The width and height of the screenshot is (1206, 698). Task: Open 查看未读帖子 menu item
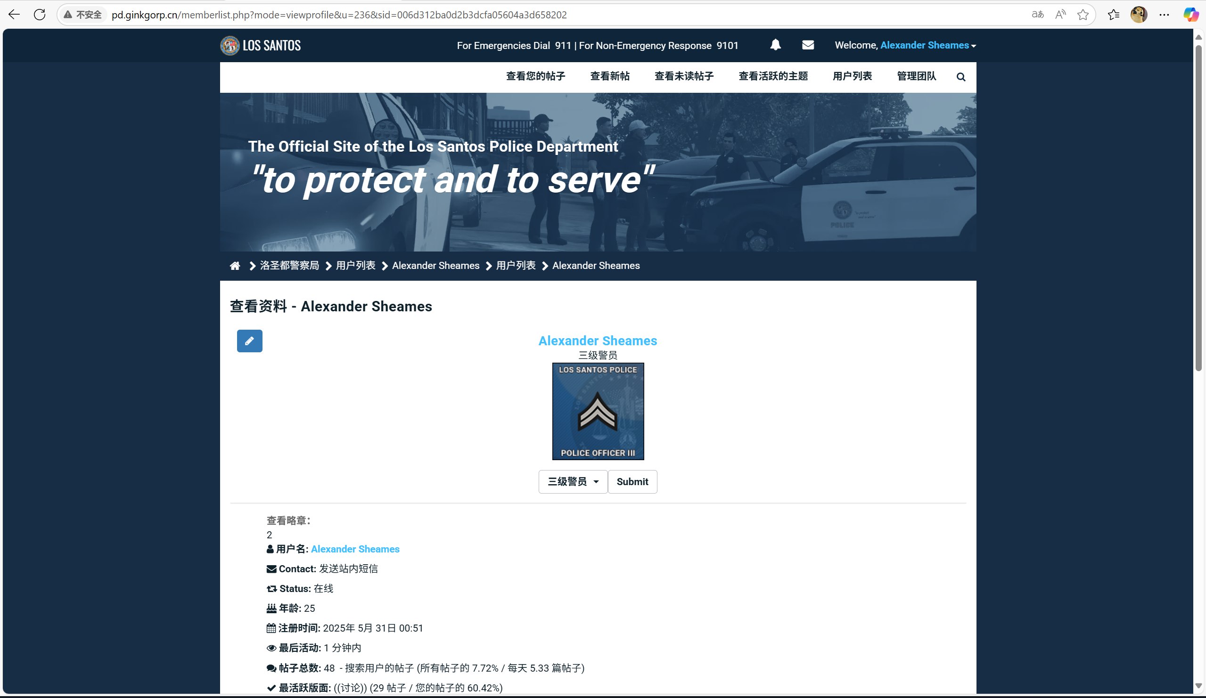(684, 76)
